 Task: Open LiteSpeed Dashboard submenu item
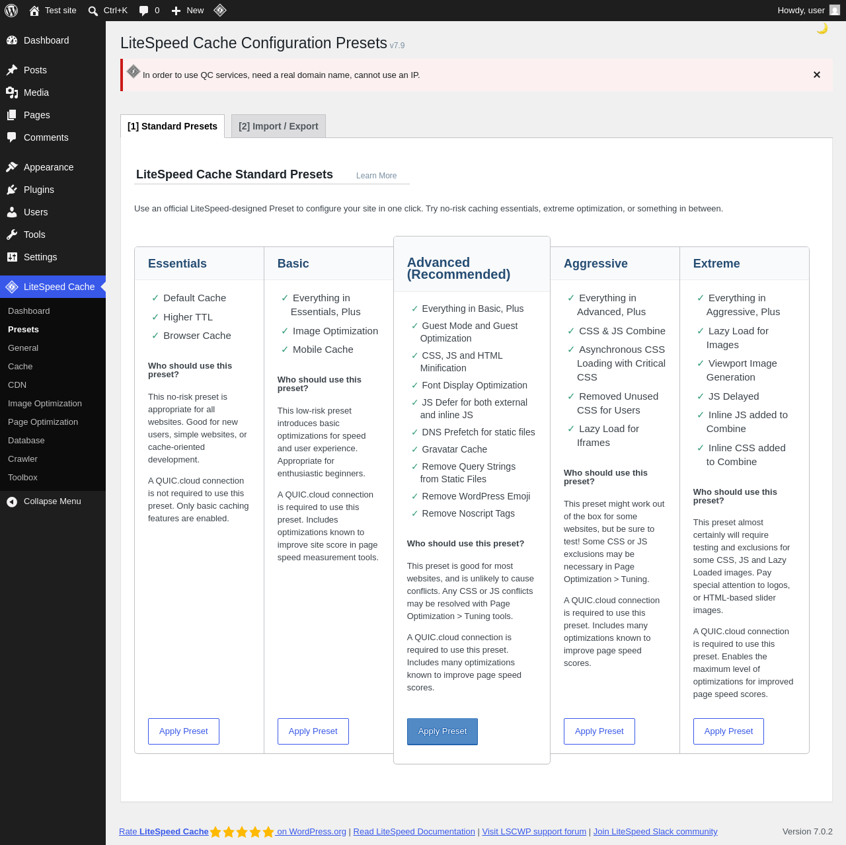(x=53, y=311)
